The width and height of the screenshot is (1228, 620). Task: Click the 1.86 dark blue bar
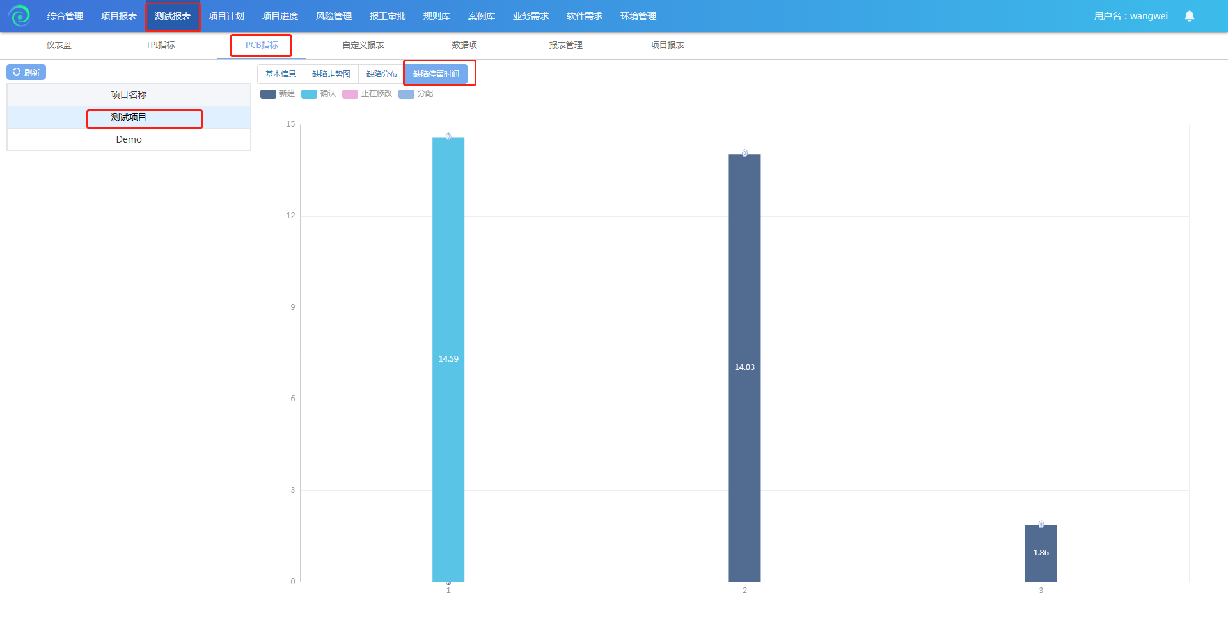point(1041,553)
